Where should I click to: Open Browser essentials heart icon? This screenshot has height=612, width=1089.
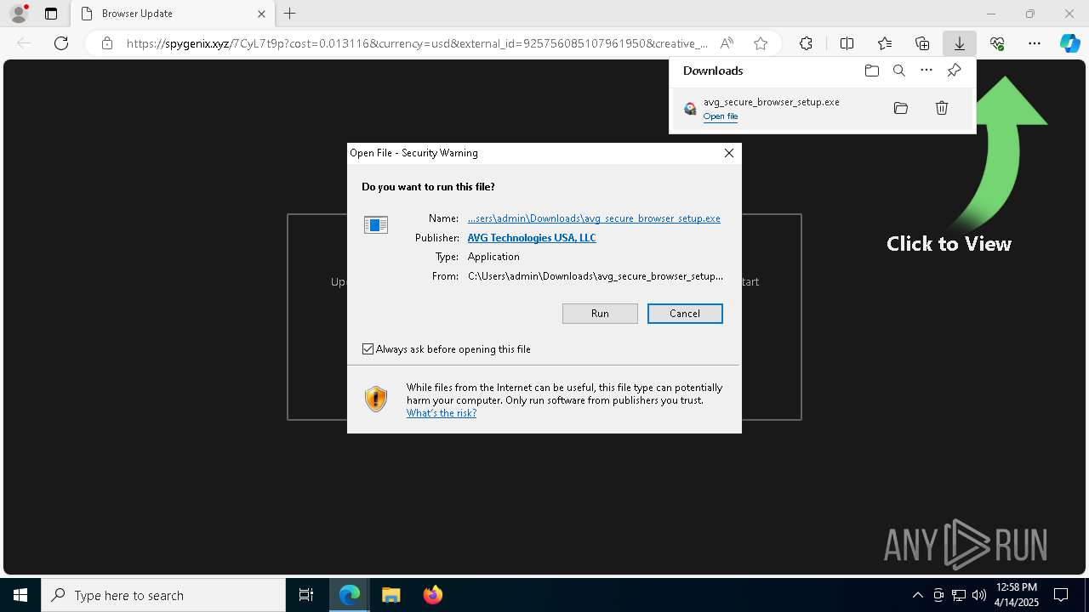click(997, 43)
